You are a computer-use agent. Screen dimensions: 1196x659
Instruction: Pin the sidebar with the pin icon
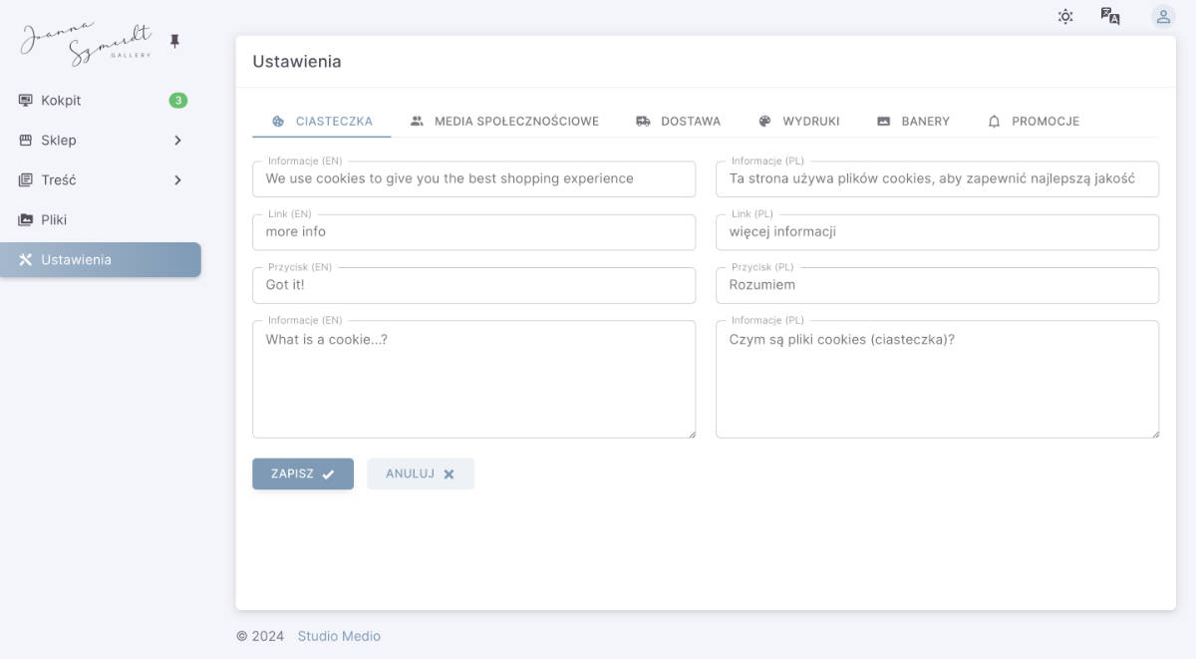pyautogui.click(x=175, y=41)
